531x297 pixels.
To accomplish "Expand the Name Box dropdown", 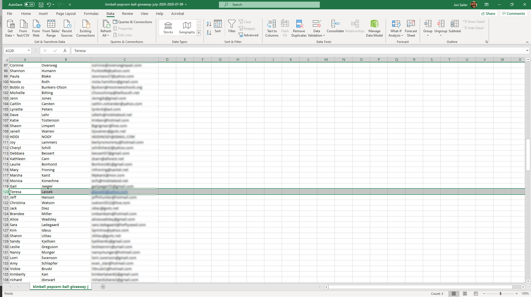I will pos(29,51).
